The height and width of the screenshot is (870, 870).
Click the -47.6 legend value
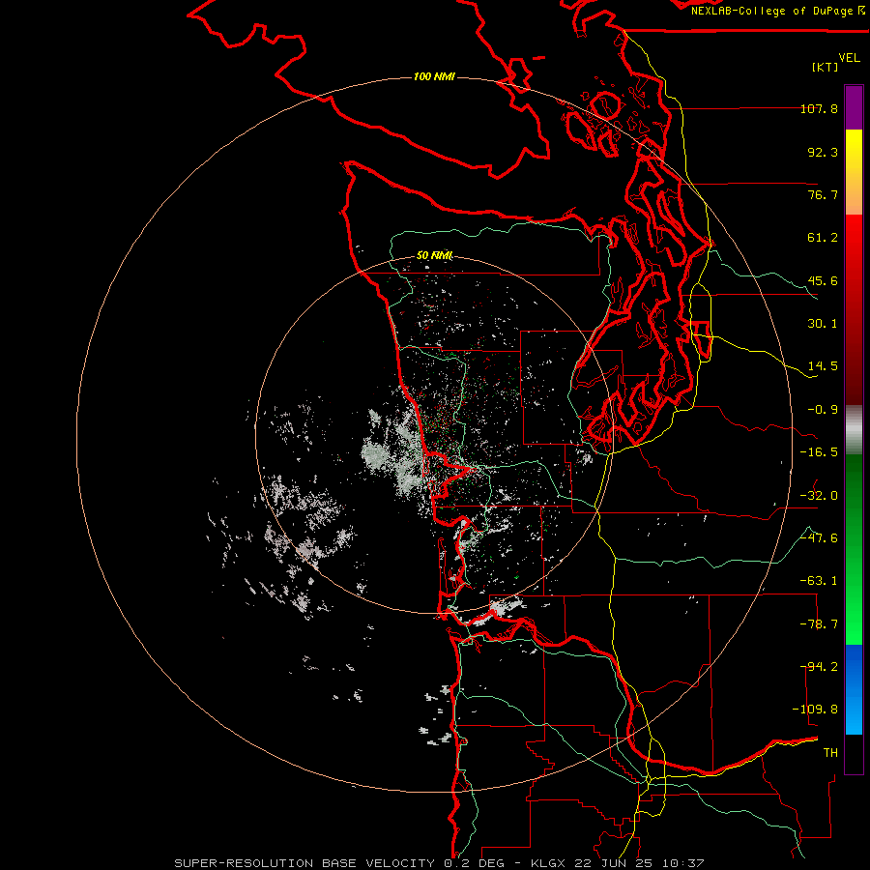(x=819, y=538)
